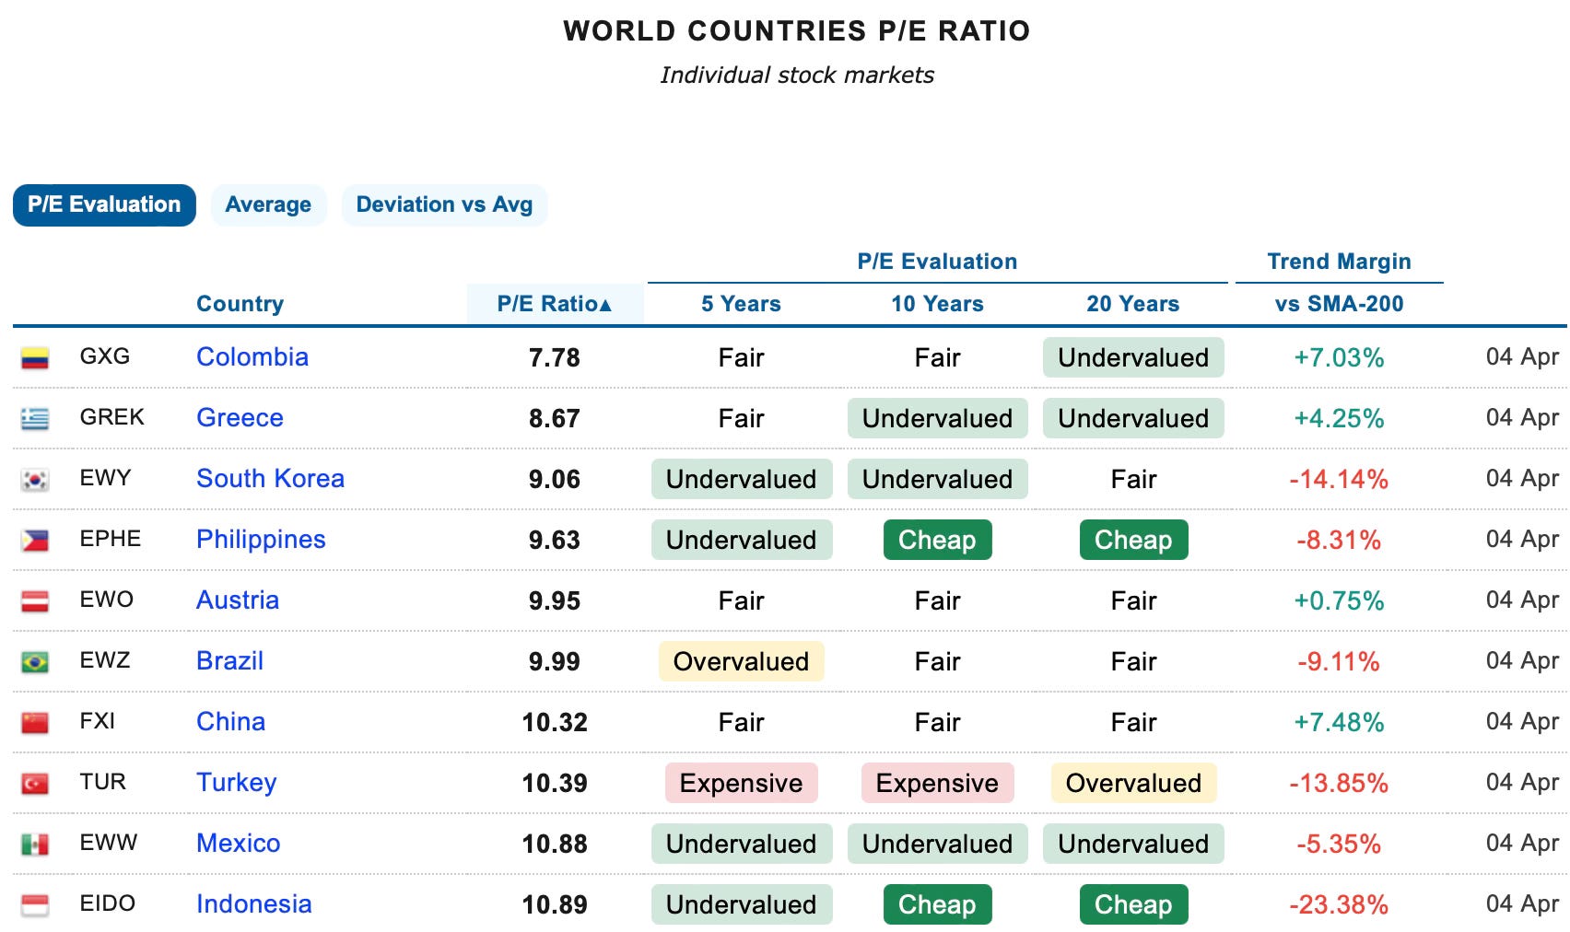Open the Deviation vs Avg tab
1570x932 pixels.
[444, 204]
